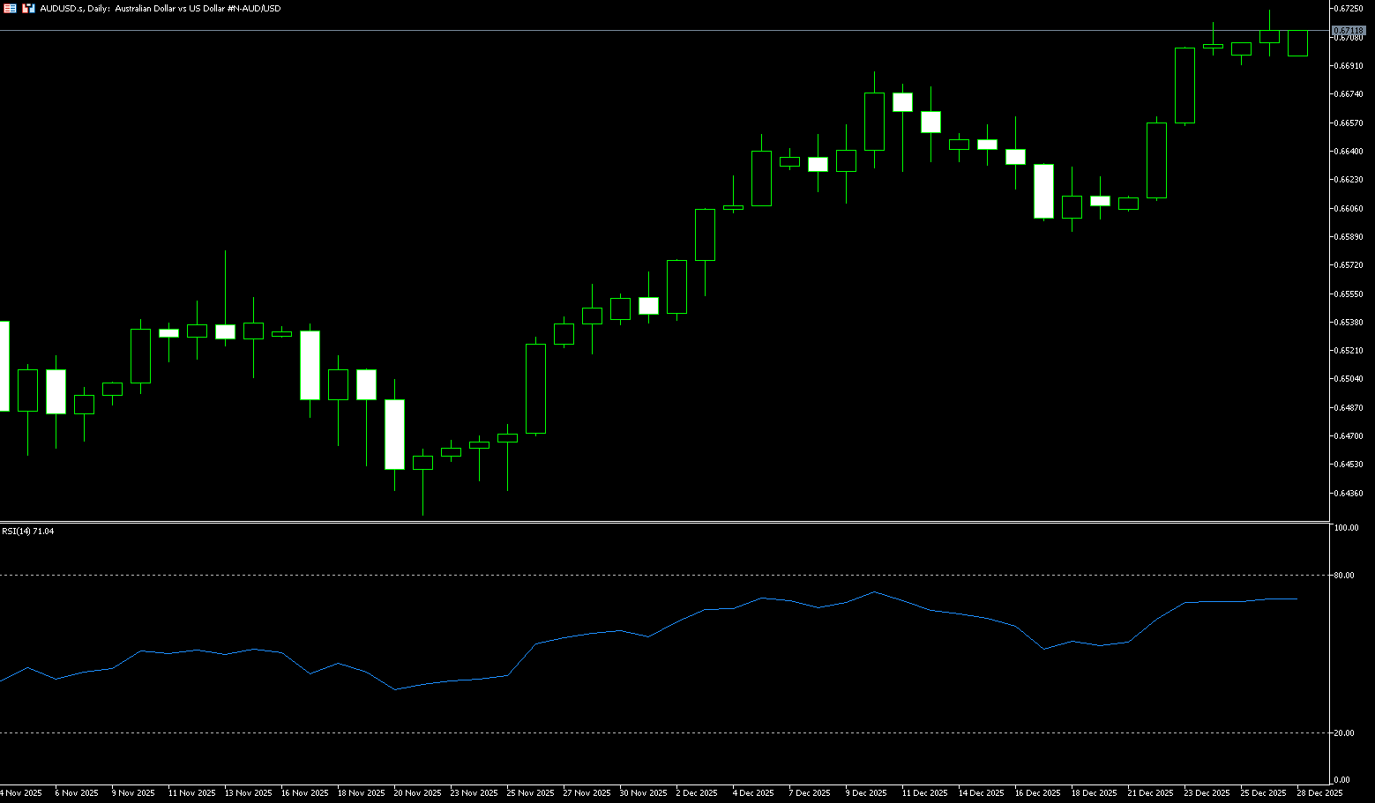Screen dimensions: 1375x803
Task: Select the 4 Nov 2025 date on the time axis
Action: tap(20, 793)
